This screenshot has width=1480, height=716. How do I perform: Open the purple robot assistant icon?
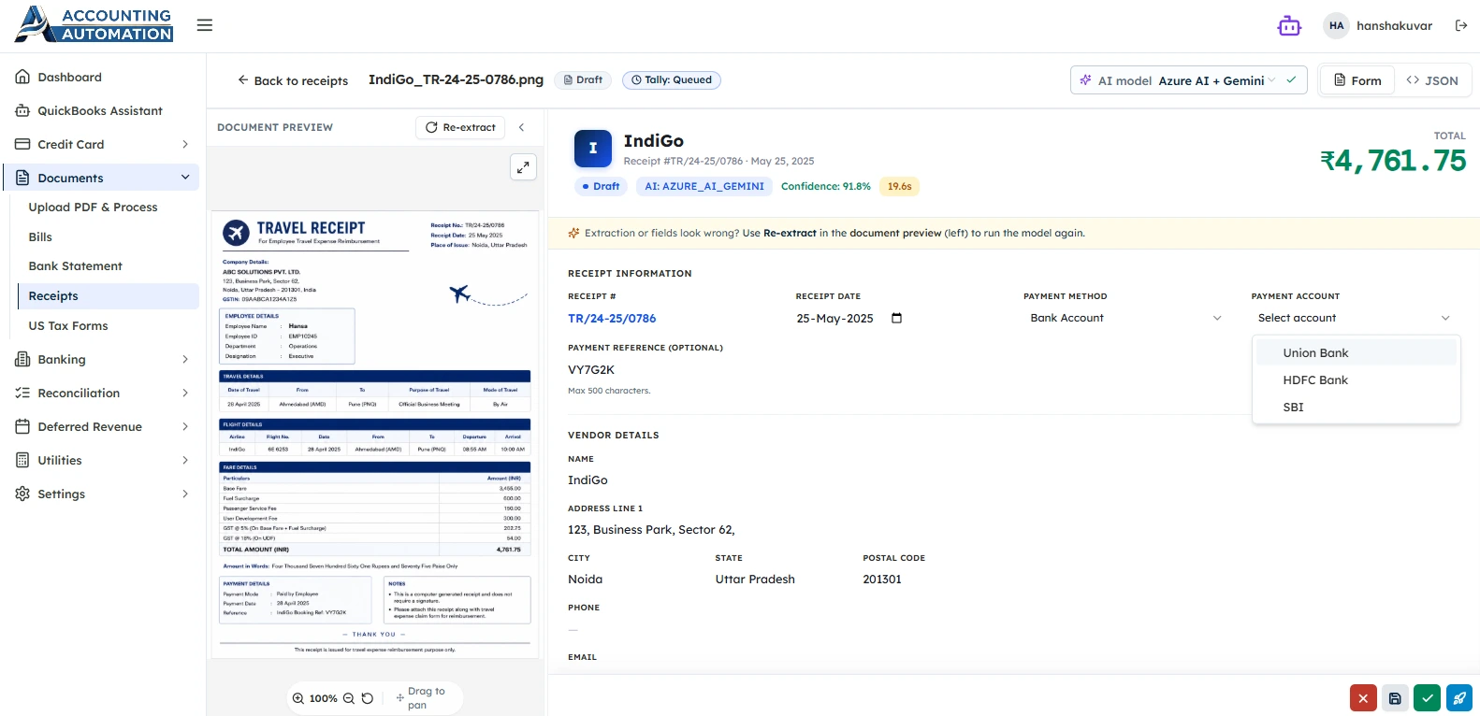(1289, 26)
